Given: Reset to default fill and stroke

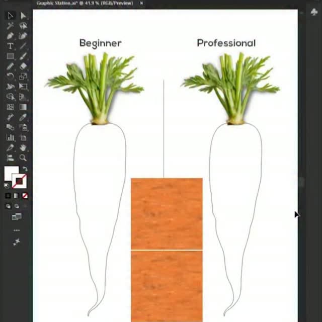Looking at the screenshot, I should [x=7, y=186].
